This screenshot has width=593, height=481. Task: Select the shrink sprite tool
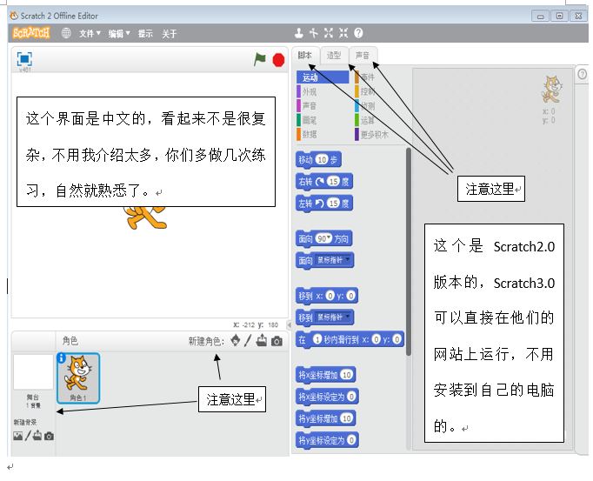coord(343,33)
